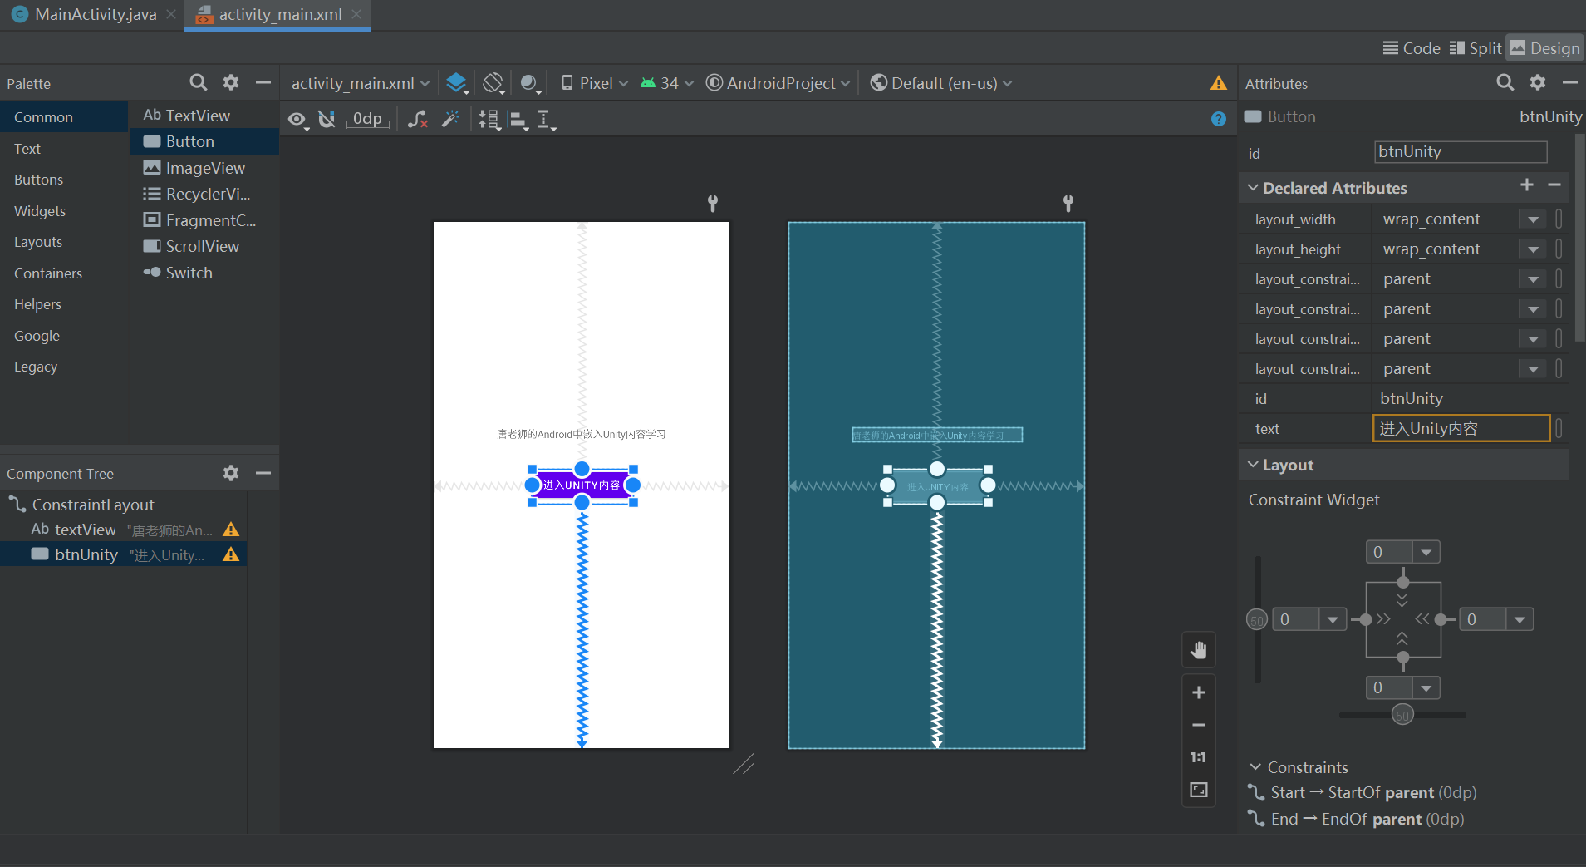Select the Widgets palette category

pos(64,211)
